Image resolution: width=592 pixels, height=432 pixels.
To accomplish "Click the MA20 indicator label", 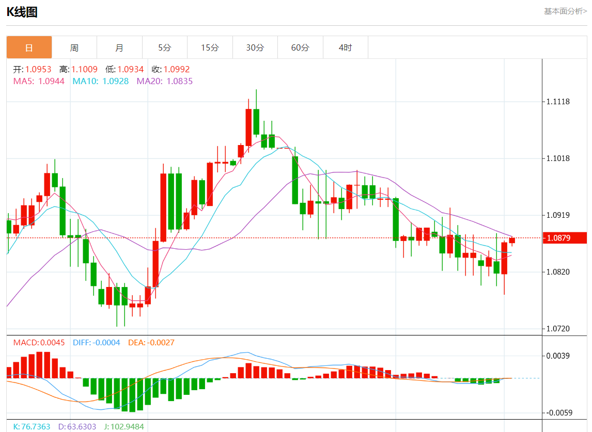I will point(164,81).
